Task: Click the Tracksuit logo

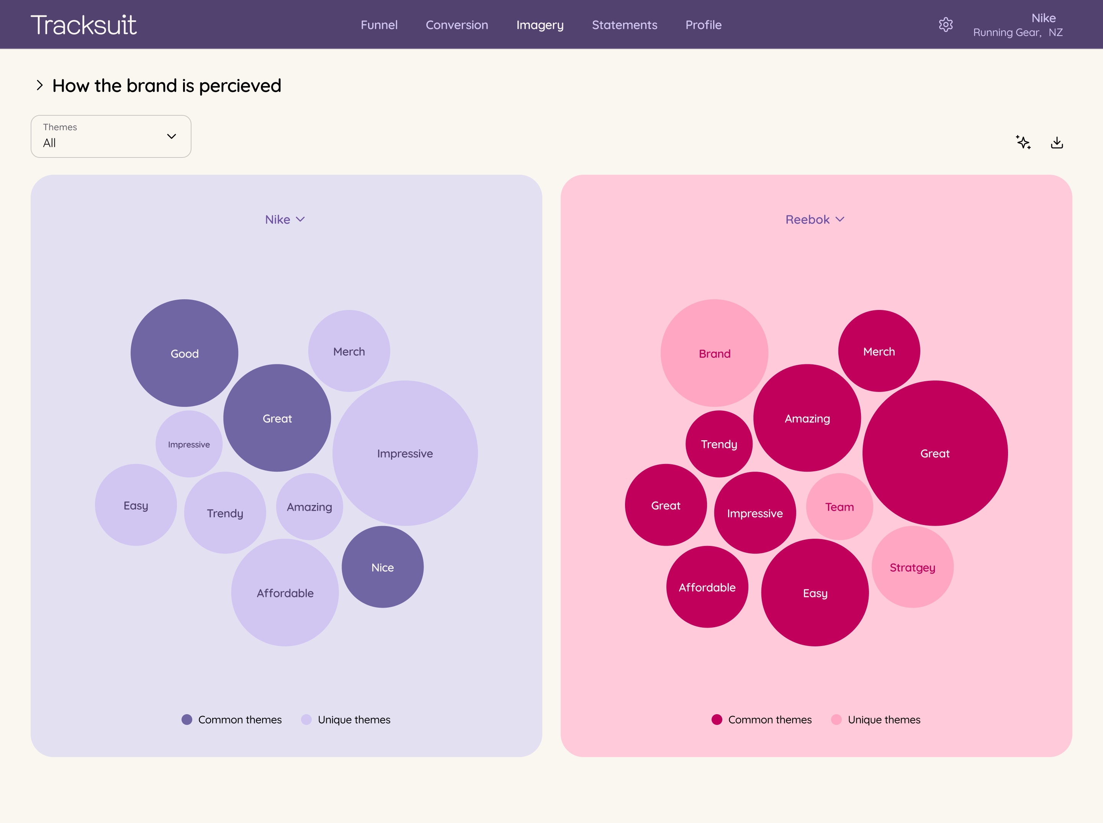Action: pos(83,25)
